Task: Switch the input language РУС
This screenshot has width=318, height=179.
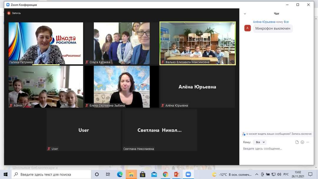Action: 286,174
